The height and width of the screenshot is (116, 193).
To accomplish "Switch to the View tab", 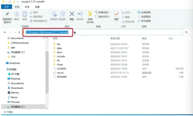I will pos(37,7).
